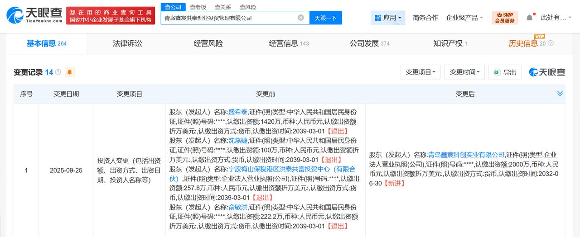Click the 导出 export button
This screenshot has height=237, width=580.
pos(505,72)
